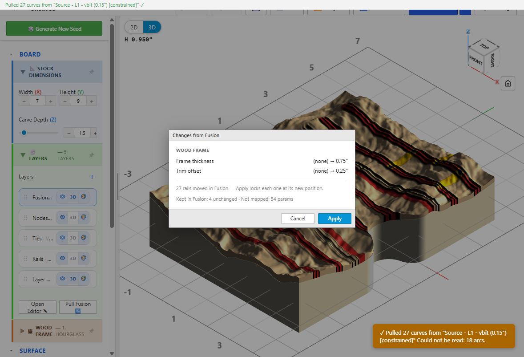Toggle 3D mode for the Fusion layer
The height and width of the screenshot is (357, 524).
[x=73, y=197]
